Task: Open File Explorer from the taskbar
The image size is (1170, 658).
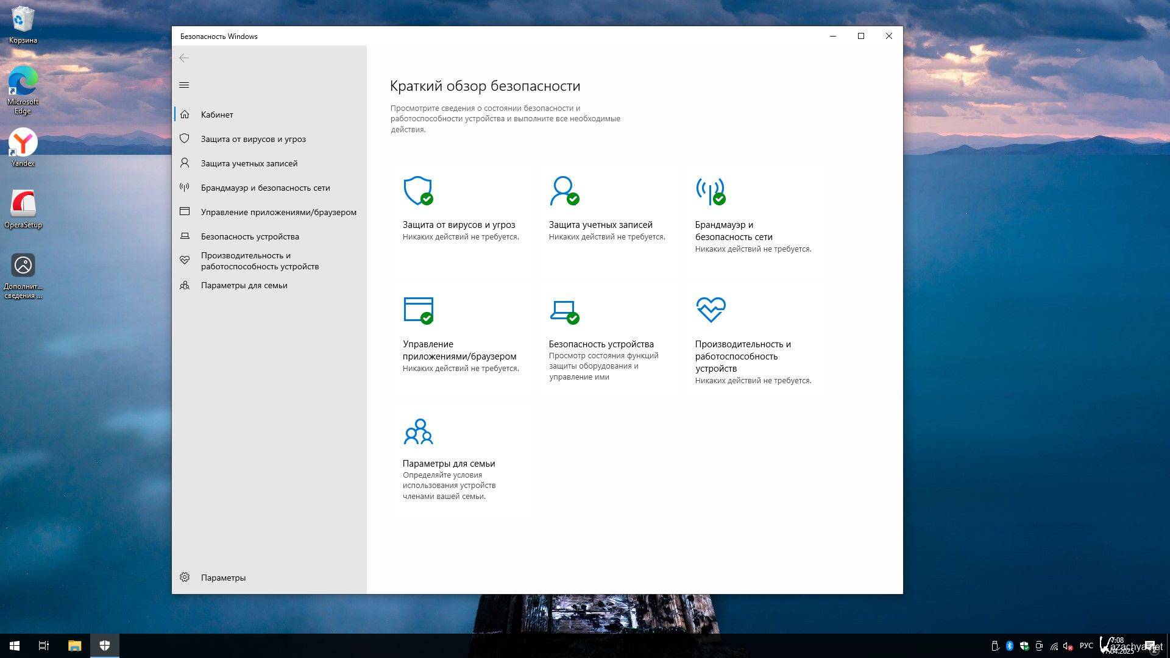Action: [x=74, y=646]
